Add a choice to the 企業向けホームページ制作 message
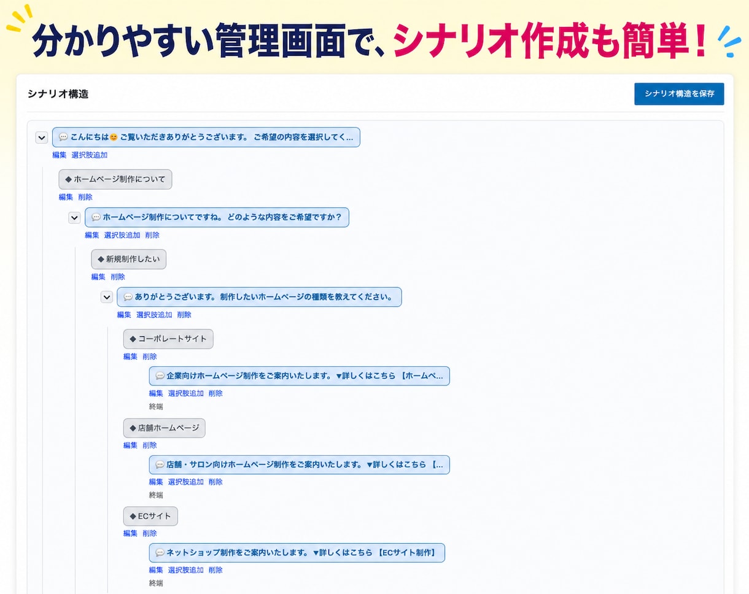The height and width of the screenshot is (594, 749). [x=186, y=393]
